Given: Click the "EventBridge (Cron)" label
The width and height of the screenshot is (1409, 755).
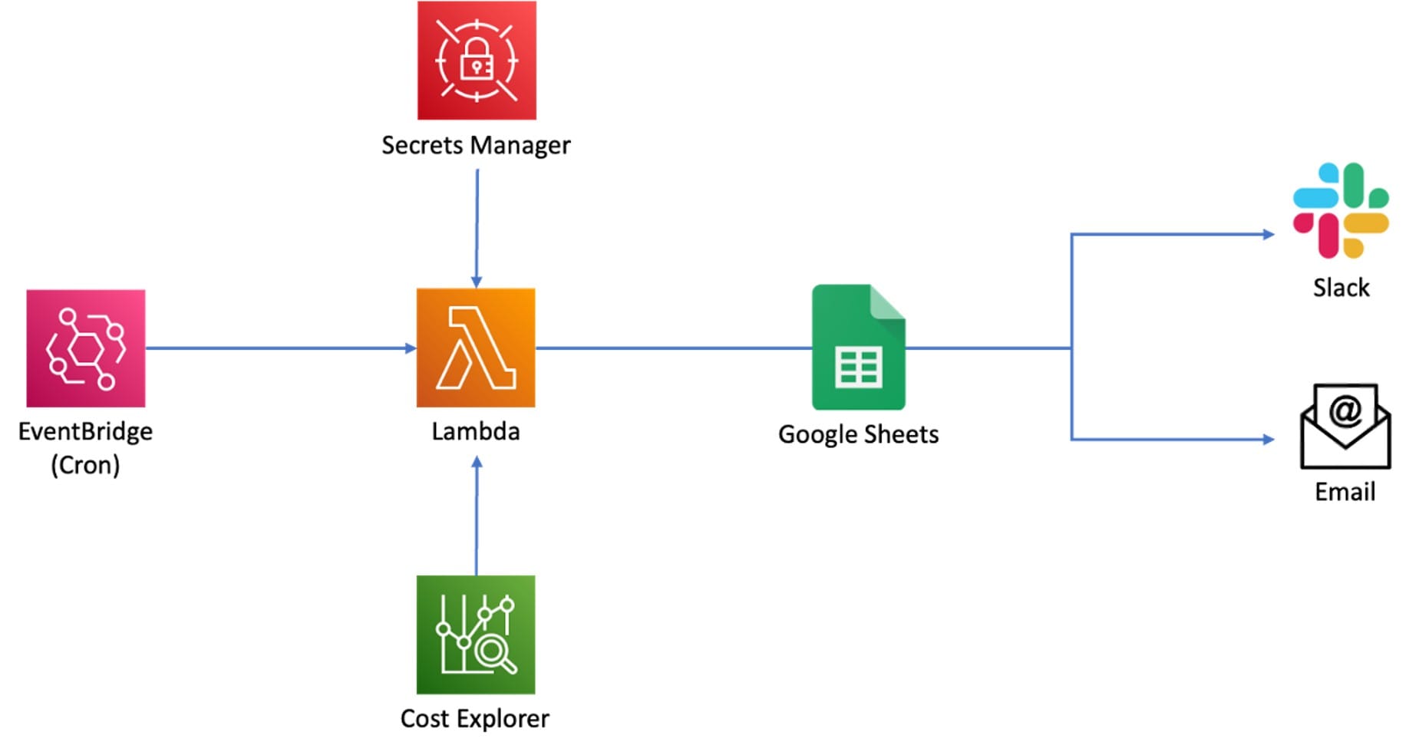Looking at the screenshot, I should pyautogui.click(x=85, y=448).
